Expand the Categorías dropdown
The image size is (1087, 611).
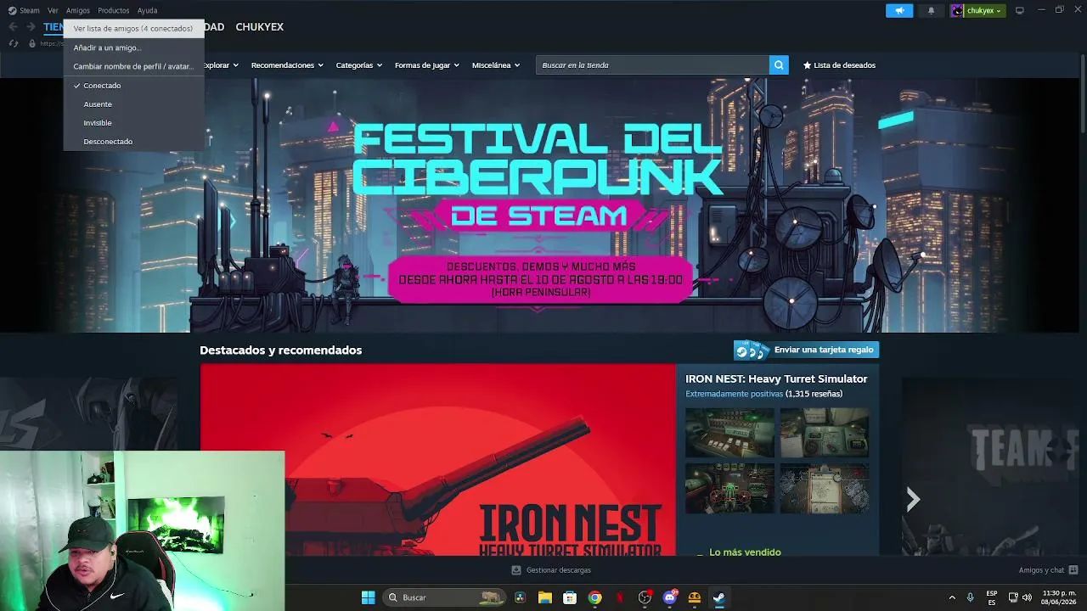[359, 65]
